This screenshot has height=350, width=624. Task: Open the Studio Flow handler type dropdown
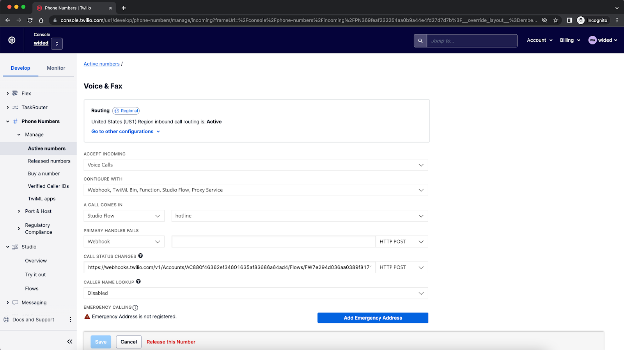(x=124, y=216)
